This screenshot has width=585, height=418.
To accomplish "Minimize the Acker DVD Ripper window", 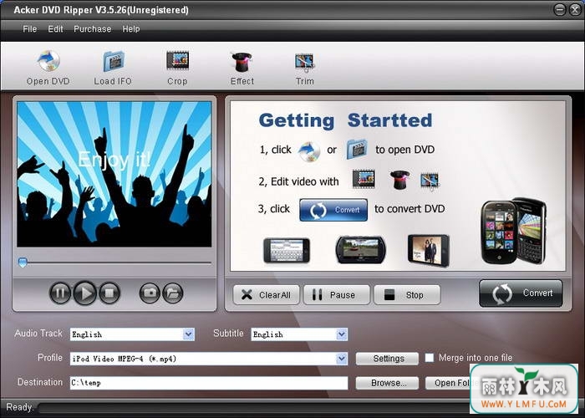I will [560, 9].
